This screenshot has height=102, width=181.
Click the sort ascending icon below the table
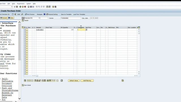(48, 80)
